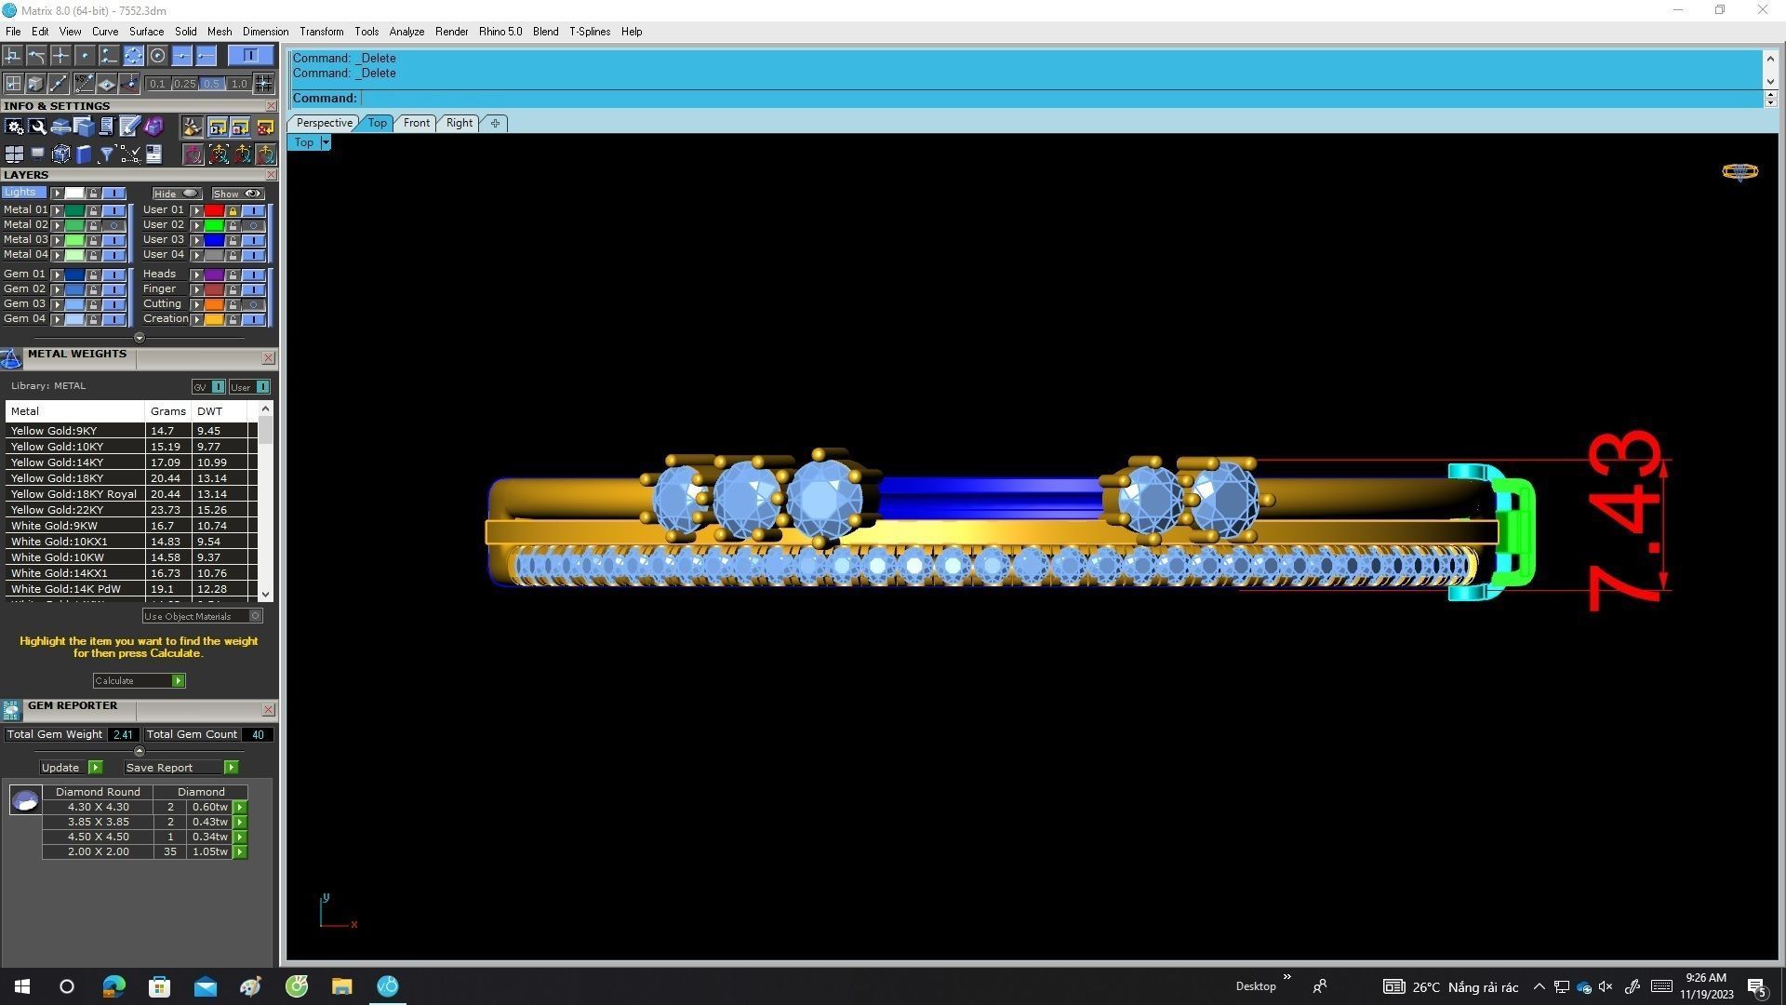Toggle Cutting layer visibility switch

point(253,304)
